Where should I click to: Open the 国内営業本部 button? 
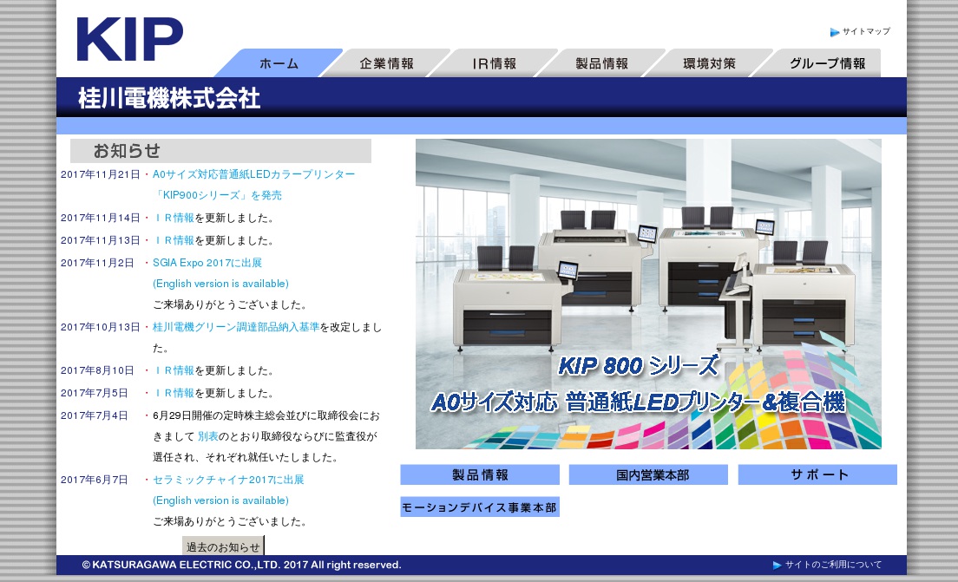648,474
